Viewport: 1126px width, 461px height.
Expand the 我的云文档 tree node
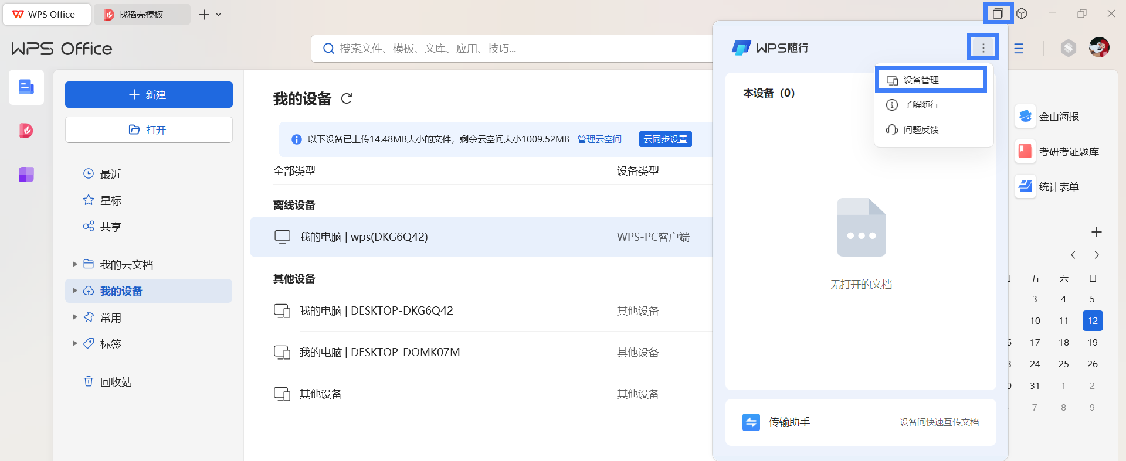coord(74,265)
